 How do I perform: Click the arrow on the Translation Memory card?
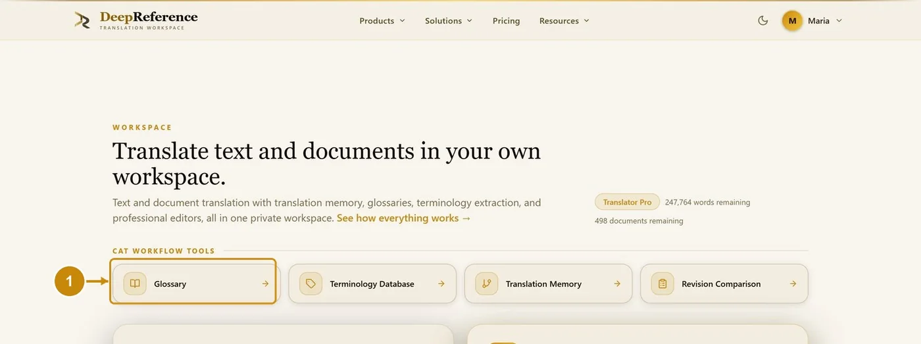click(617, 283)
